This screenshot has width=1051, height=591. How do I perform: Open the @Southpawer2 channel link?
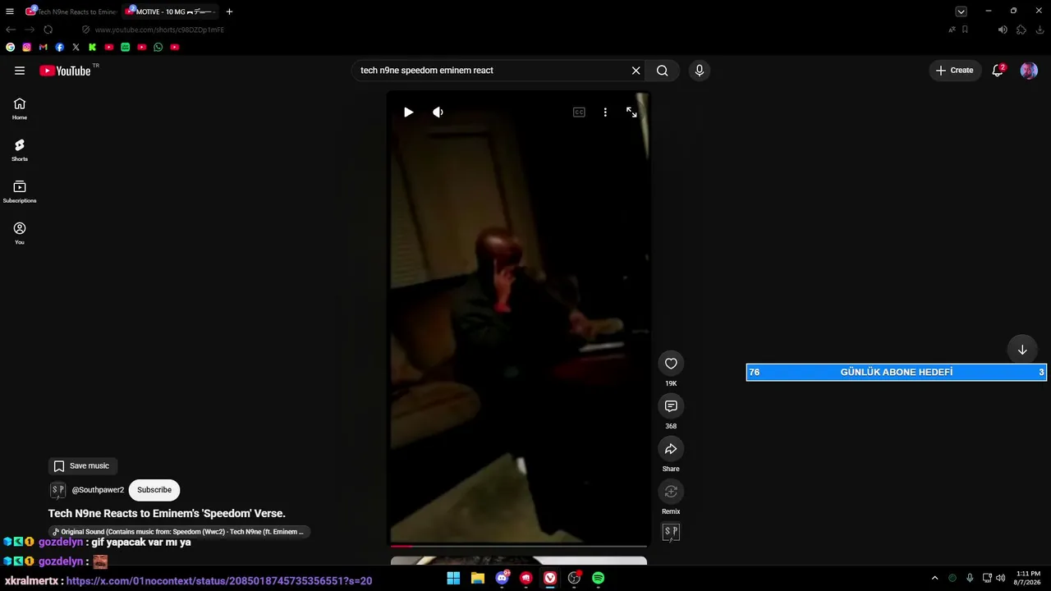(x=98, y=490)
